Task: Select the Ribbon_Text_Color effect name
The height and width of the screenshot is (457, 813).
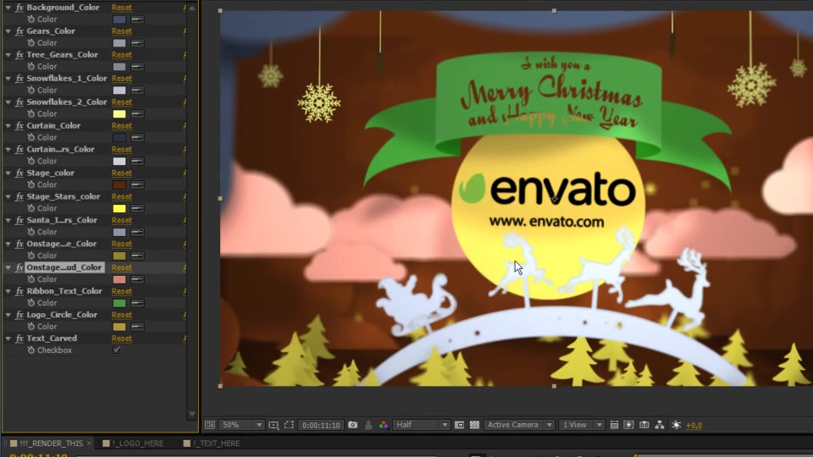Action: [x=64, y=291]
